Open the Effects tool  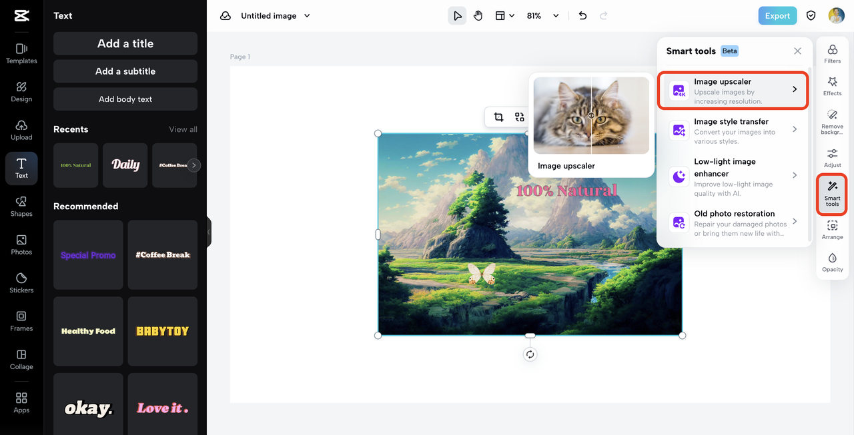[x=832, y=86]
